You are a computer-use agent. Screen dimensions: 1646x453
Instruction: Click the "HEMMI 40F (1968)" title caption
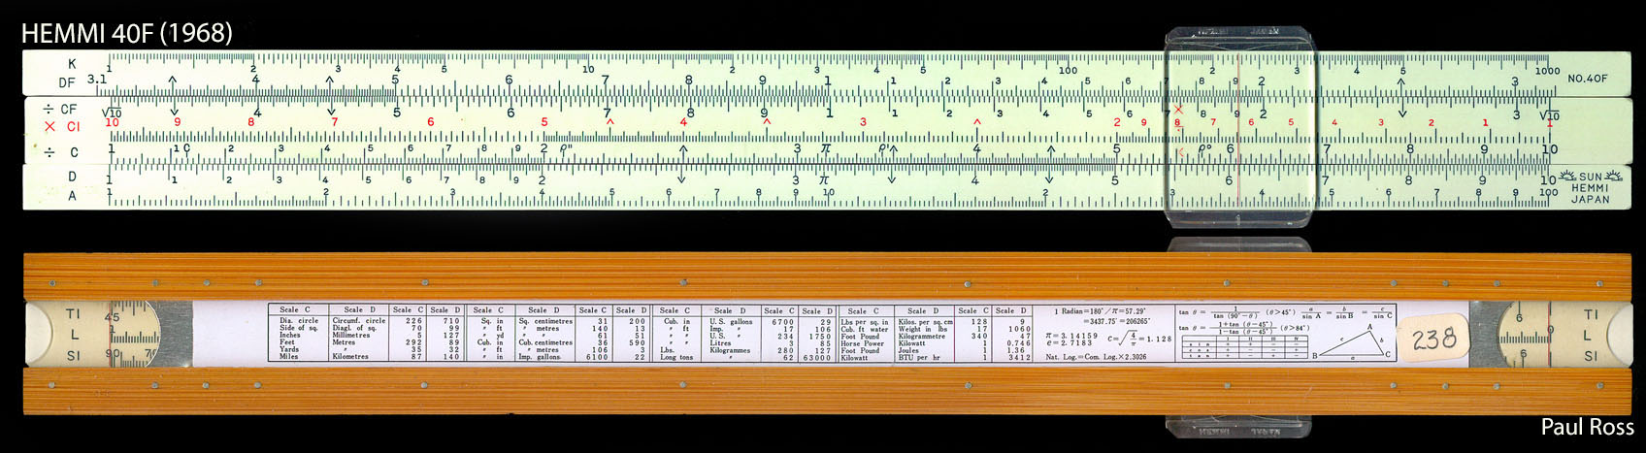click(x=126, y=33)
